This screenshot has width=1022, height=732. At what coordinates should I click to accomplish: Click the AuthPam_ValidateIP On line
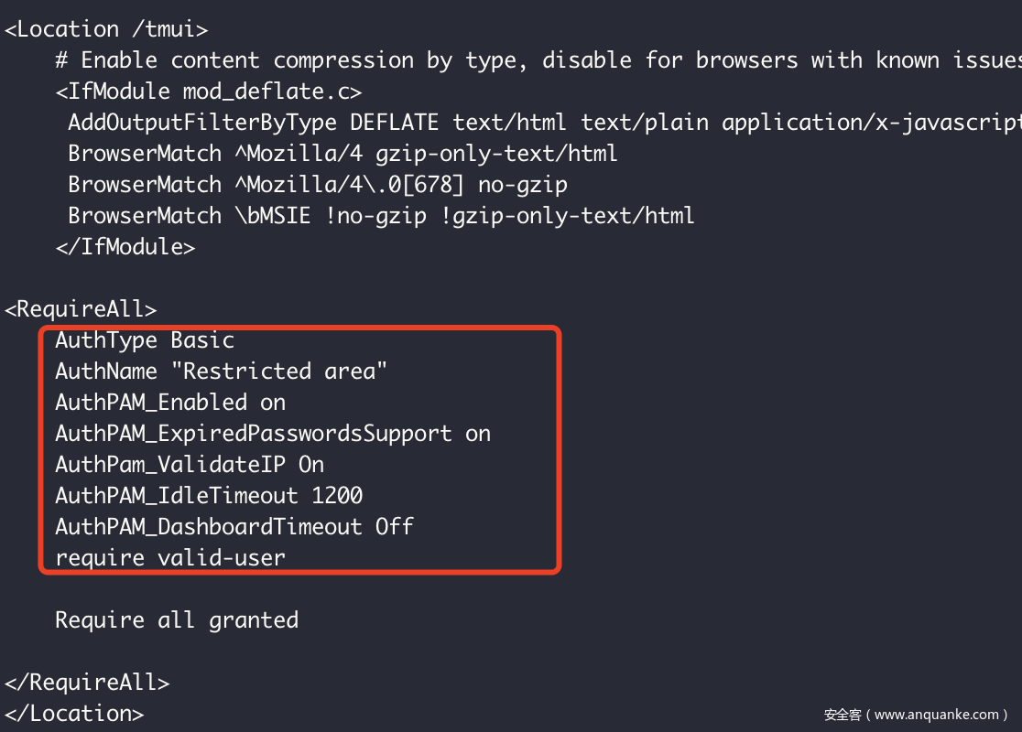[x=190, y=465]
